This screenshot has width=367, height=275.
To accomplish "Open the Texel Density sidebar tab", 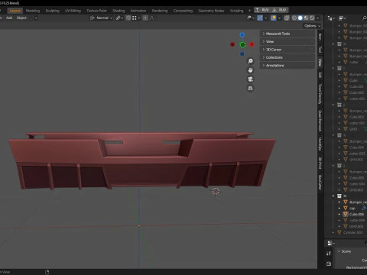I will pos(320,93).
